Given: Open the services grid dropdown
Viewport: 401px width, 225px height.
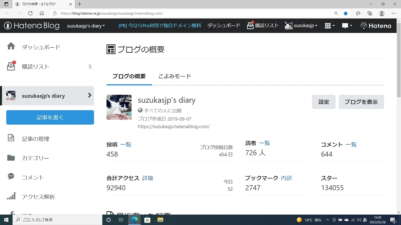Looking at the screenshot, I should 329,26.
